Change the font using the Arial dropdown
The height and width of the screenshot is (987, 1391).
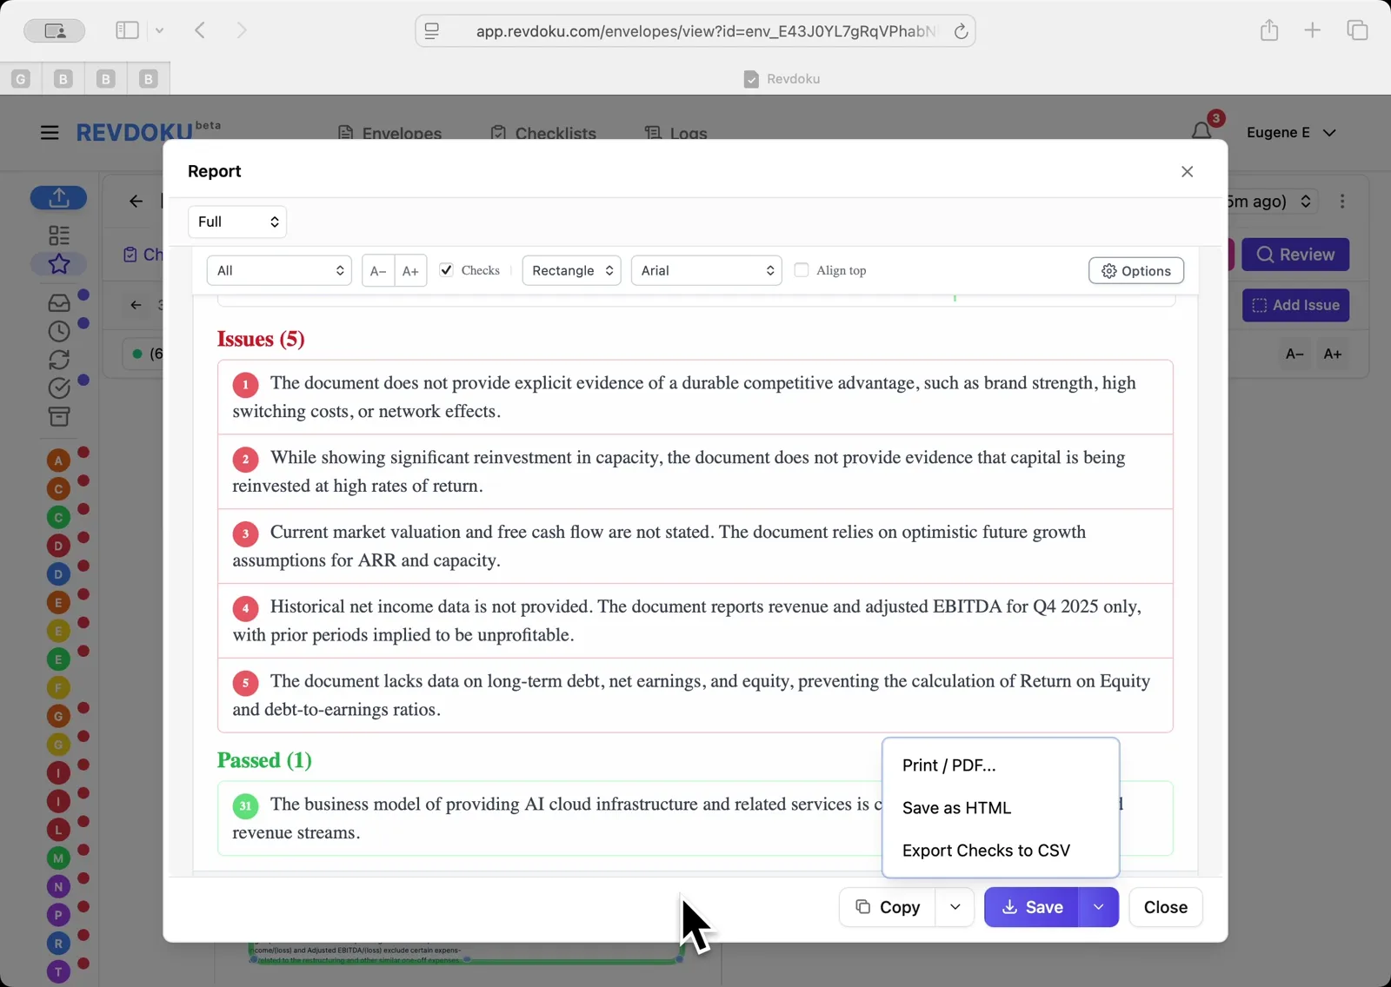tap(706, 270)
